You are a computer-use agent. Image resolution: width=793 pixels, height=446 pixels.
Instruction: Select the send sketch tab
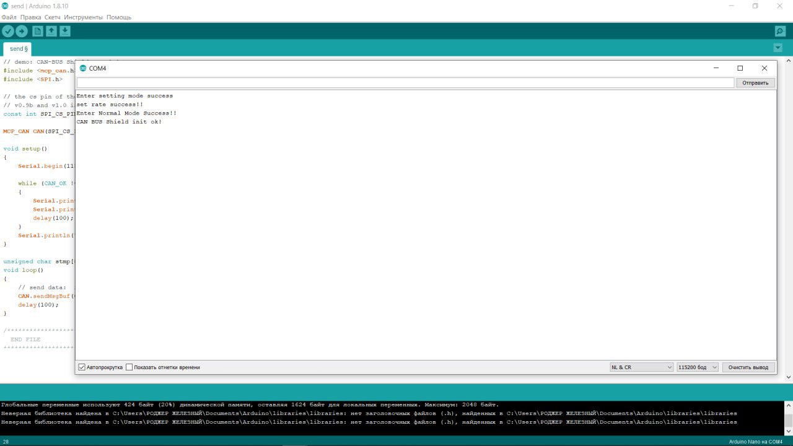[x=19, y=49]
